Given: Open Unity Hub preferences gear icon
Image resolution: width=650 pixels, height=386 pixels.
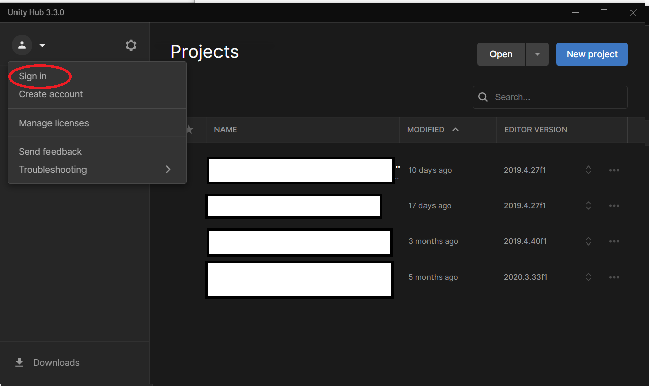Looking at the screenshot, I should pyautogui.click(x=131, y=45).
